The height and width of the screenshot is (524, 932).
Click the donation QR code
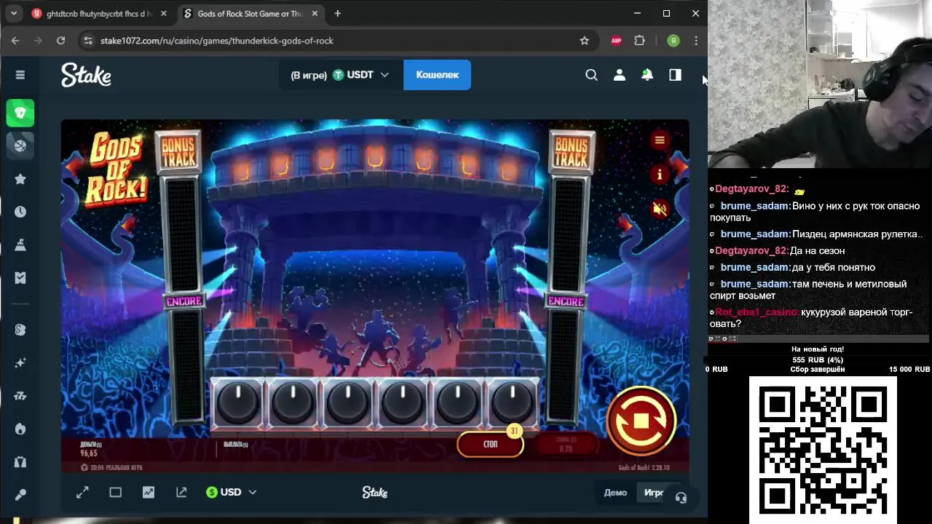point(823,448)
